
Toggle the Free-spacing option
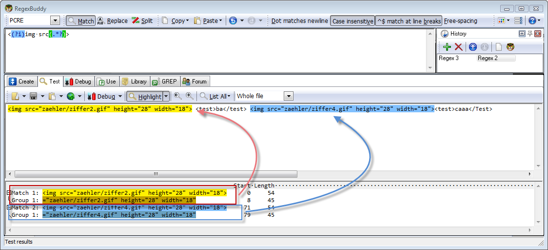pyautogui.click(x=460, y=21)
